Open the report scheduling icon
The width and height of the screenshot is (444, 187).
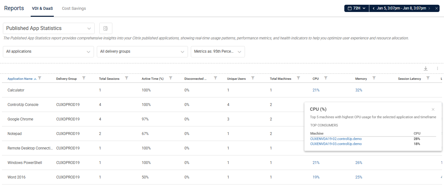point(106,28)
